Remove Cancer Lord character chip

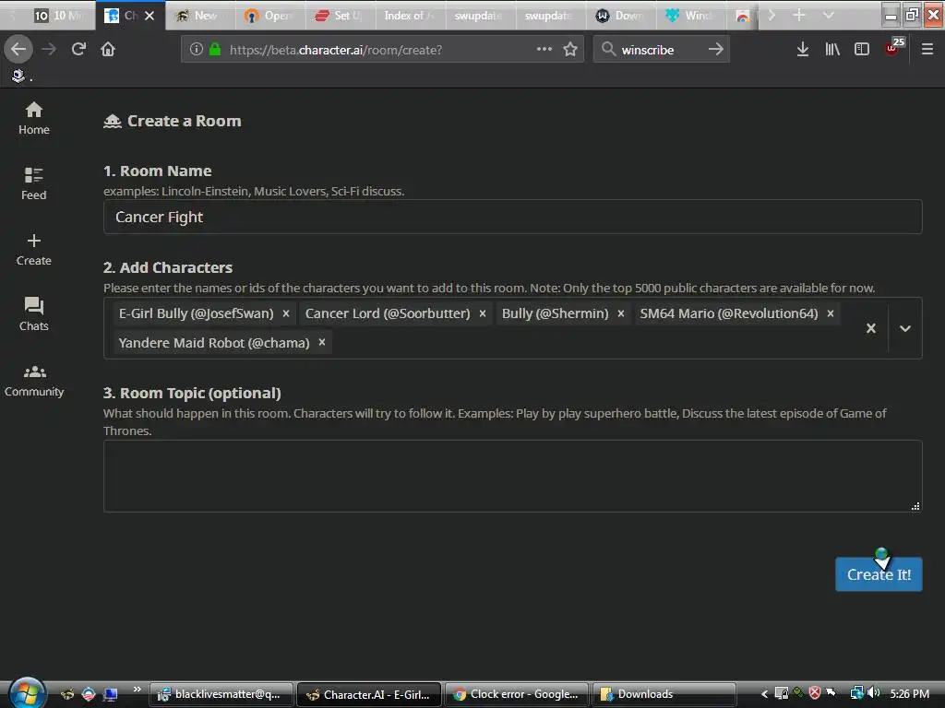point(483,313)
